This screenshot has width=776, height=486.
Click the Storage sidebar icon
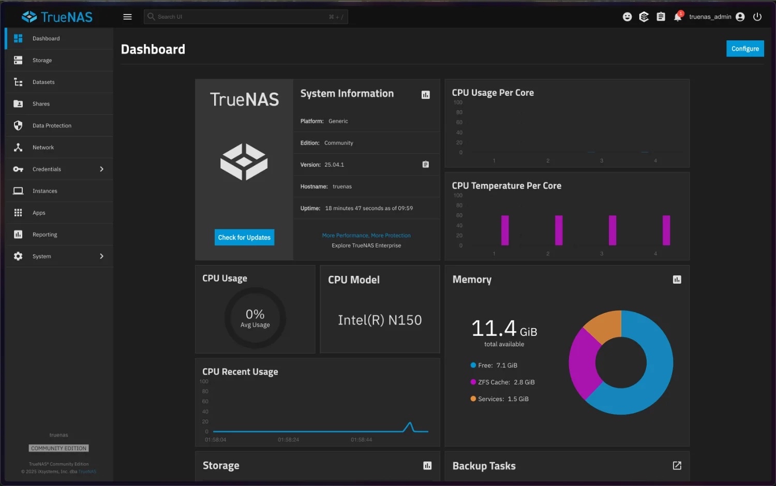point(18,60)
